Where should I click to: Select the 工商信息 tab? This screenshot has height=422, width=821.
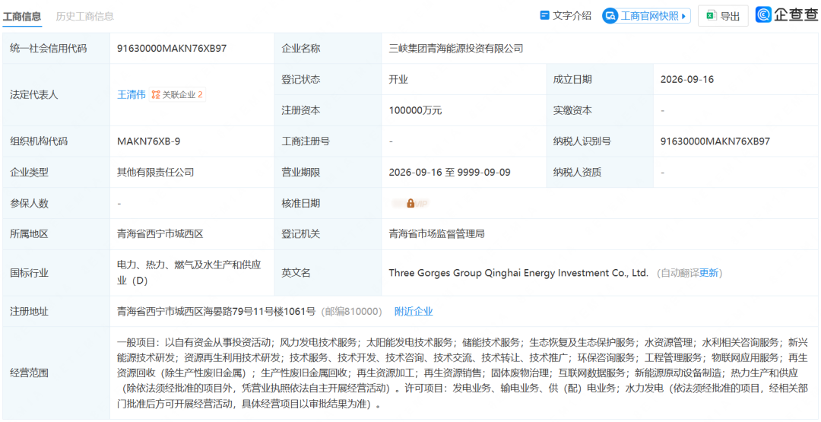tap(22, 16)
